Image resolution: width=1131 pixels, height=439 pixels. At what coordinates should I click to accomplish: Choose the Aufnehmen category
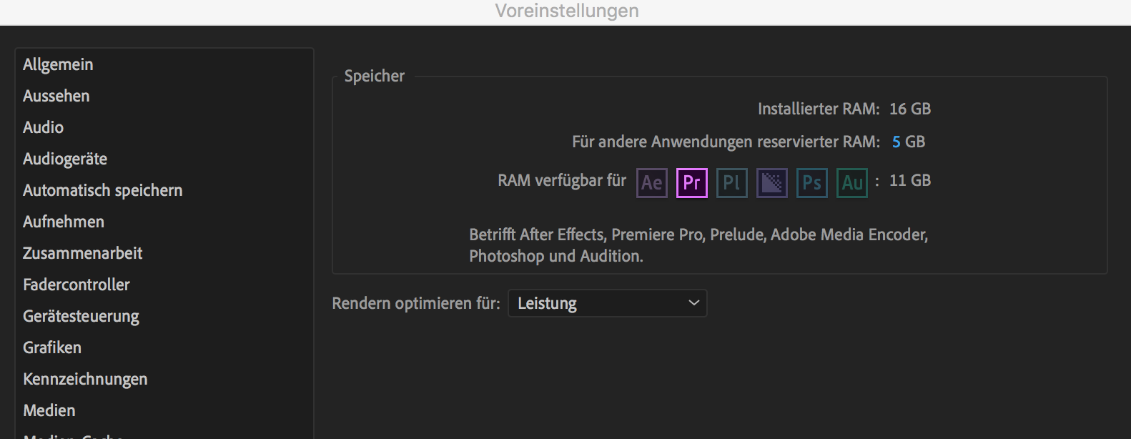(x=64, y=222)
